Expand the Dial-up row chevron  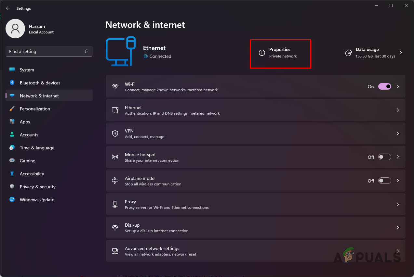397,228
